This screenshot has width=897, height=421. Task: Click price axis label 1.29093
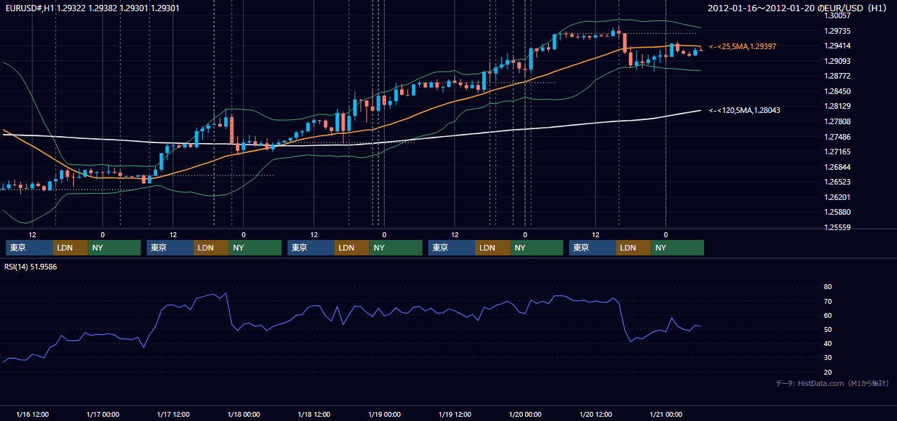[x=837, y=61]
